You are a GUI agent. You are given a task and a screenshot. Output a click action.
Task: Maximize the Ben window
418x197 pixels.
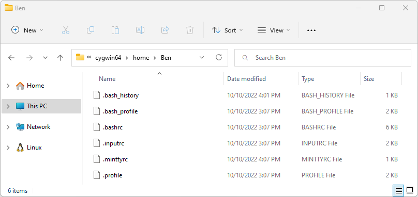pos(382,8)
